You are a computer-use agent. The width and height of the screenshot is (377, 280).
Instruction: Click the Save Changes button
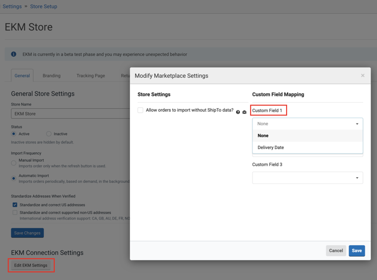(27, 233)
